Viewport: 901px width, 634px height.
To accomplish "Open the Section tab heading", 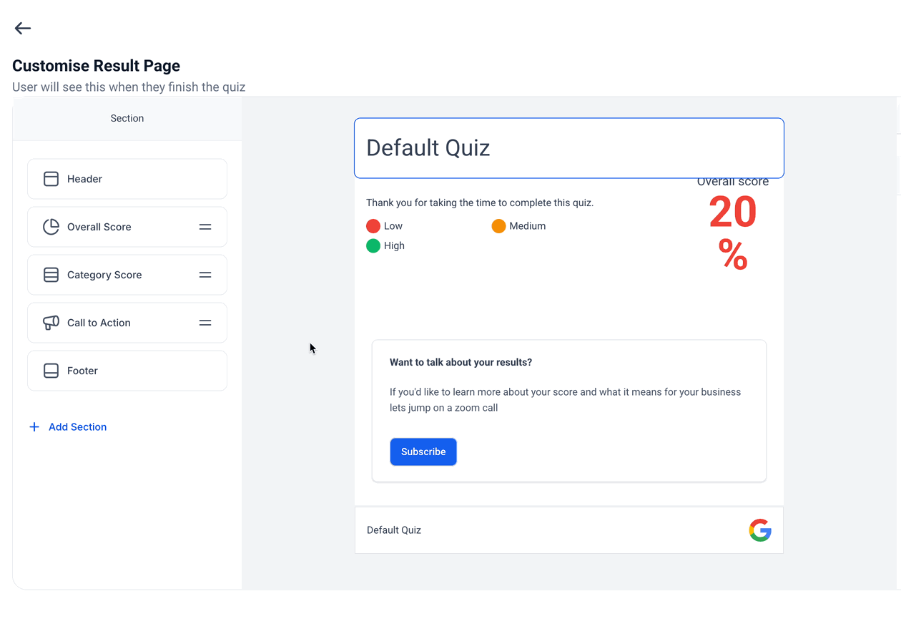I will [x=127, y=119].
